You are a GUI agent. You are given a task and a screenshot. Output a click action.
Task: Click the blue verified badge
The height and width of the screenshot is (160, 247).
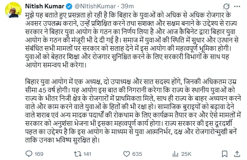coord(69,6)
